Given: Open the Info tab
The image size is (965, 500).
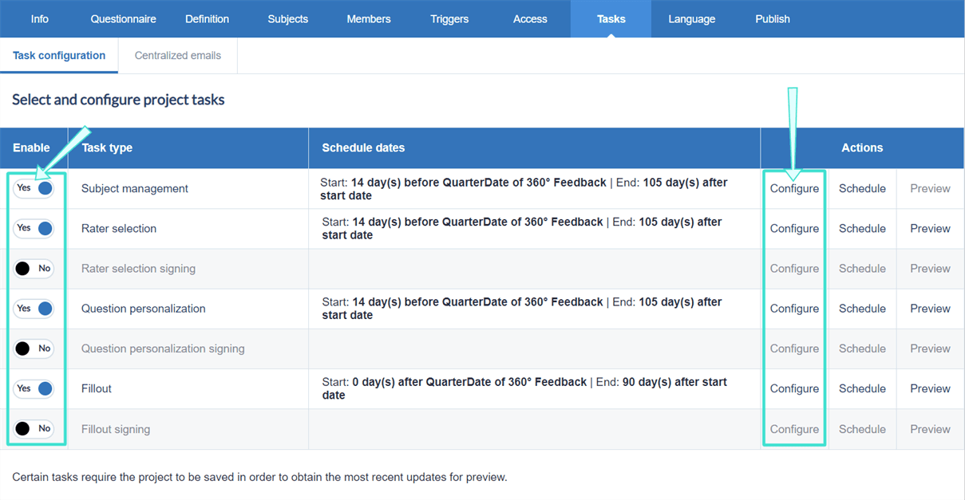Looking at the screenshot, I should pos(39,19).
